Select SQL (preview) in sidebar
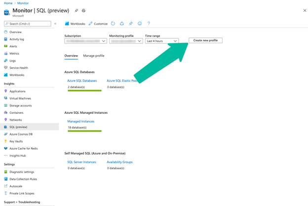Screen dimensions: 308x206 click(30, 127)
